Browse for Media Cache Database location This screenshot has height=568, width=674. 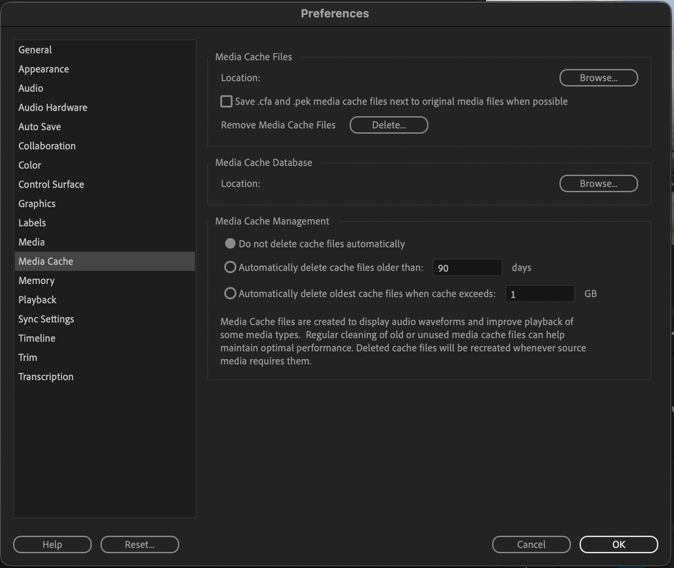[598, 183]
